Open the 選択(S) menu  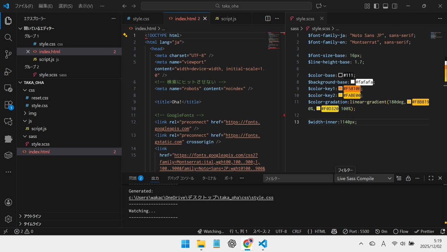[x=66, y=6]
